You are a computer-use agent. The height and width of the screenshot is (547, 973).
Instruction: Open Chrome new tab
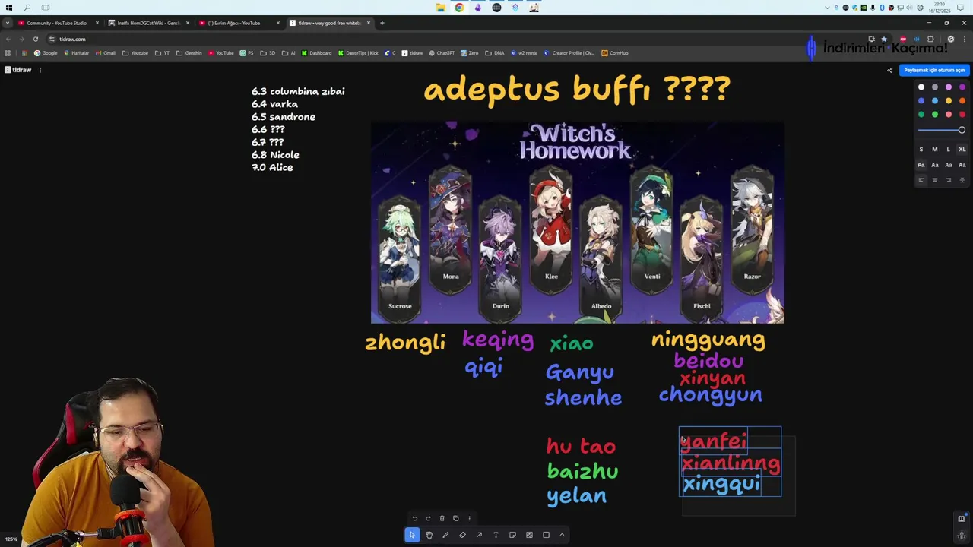point(382,23)
